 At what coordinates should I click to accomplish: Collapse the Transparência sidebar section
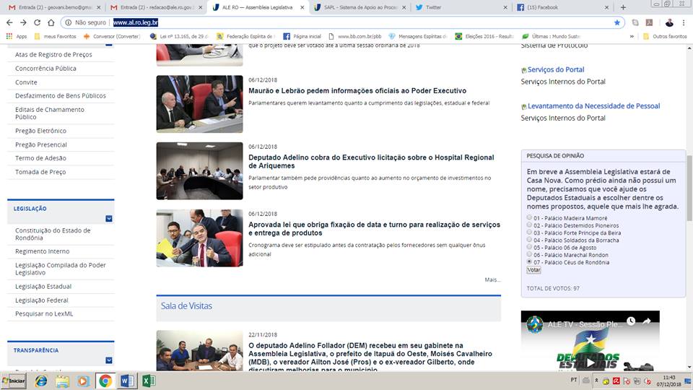(x=109, y=360)
